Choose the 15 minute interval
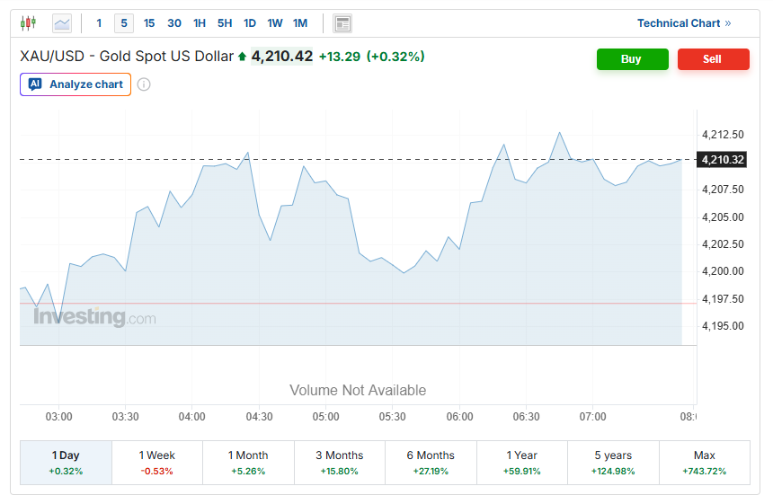773x504 pixels. pos(149,23)
